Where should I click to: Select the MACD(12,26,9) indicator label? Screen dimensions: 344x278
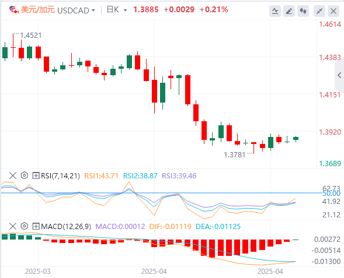coord(66,226)
